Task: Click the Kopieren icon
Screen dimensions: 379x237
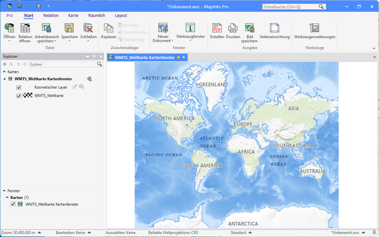Action: [x=108, y=28]
